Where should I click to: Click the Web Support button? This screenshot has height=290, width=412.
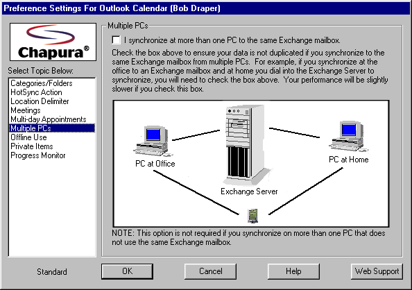point(377,271)
